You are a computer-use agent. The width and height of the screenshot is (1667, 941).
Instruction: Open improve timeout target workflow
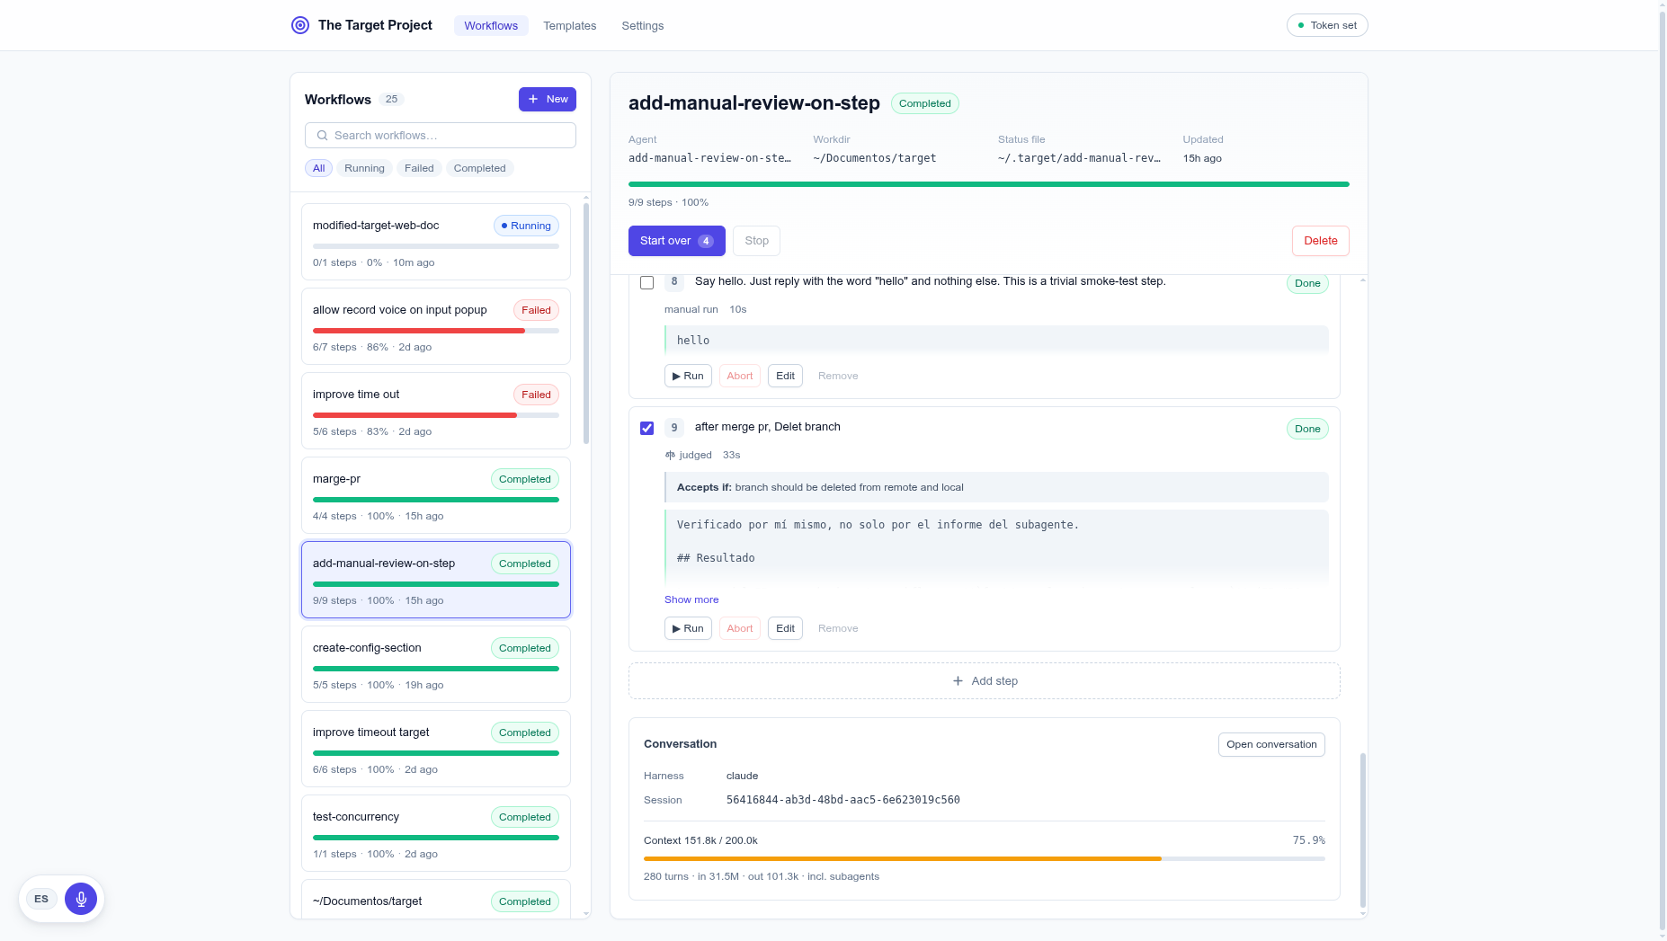pyautogui.click(x=436, y=749)
